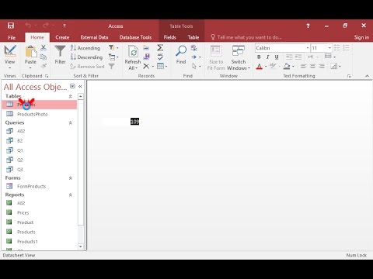Click Refresh All
This screenshot has width=373, height=279.
pos(133,57)
